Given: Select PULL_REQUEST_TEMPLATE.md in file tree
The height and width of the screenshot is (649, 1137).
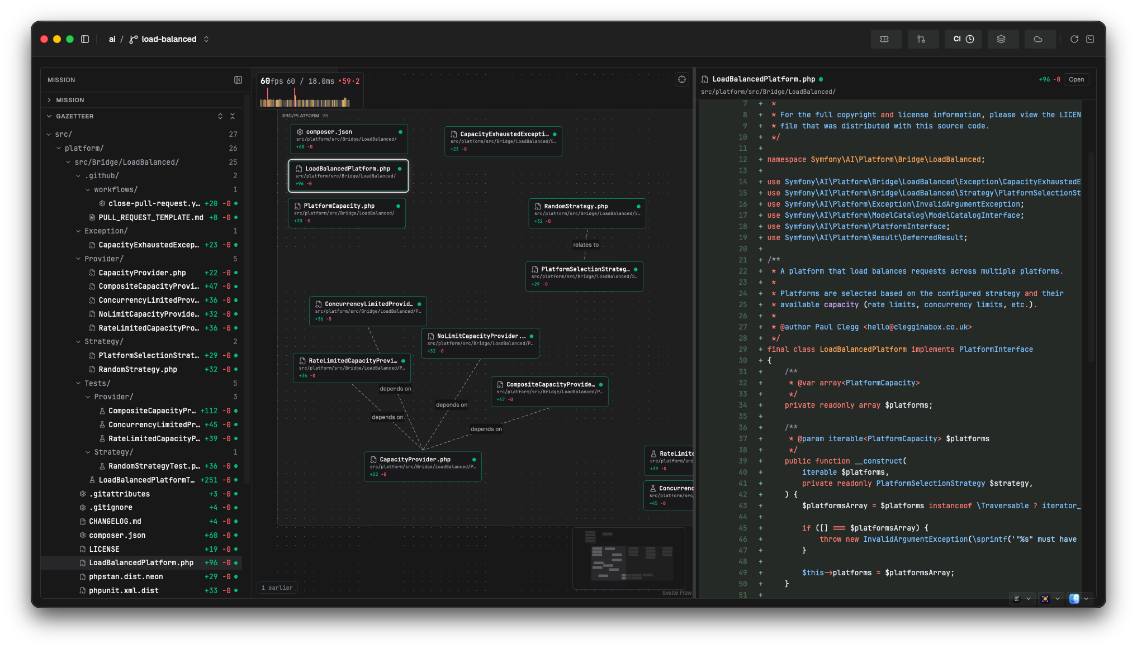Looking at the screenshot, I should point(142,217).
